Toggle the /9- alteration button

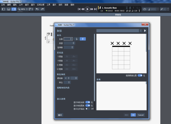tap(67, 61)
